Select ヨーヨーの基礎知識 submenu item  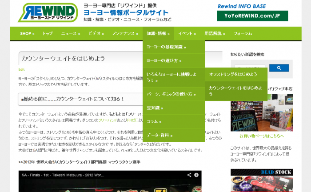point(174,47)
